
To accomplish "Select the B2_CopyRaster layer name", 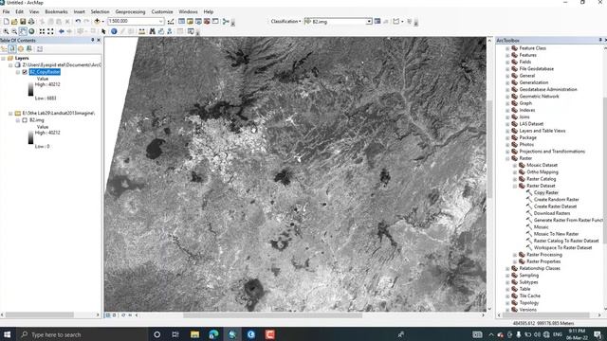I will [45, 72].
